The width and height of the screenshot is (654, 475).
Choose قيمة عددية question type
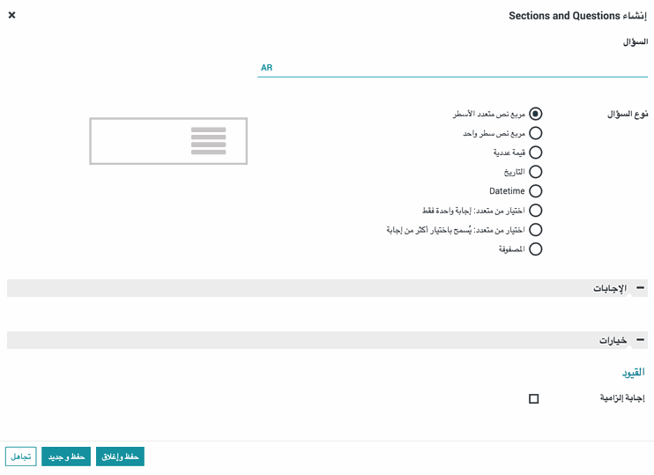pyautogui.click(x=535, y=152)
